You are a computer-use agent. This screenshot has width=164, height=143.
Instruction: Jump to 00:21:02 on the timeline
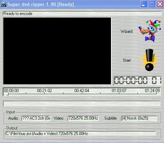[44, 91]
